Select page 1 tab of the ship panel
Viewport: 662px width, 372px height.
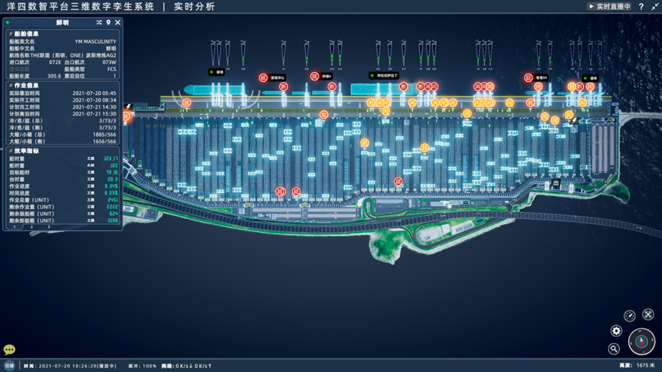tap(14, 227)
